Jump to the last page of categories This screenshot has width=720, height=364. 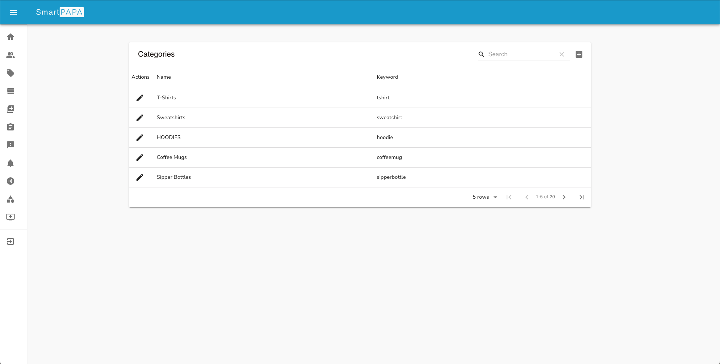coord(582,197)
